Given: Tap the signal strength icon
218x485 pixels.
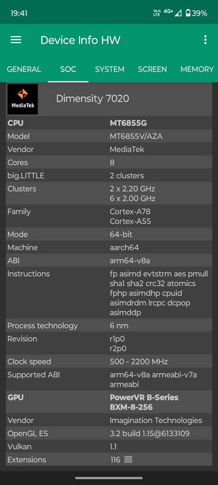Looking at the screenshot, I should pyautogui.click(x=178, y=13).
